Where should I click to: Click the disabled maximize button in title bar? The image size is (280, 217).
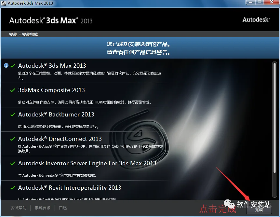click(260, 2)
